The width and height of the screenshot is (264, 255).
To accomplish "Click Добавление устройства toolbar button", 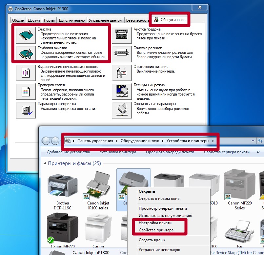I will [68, 152].
